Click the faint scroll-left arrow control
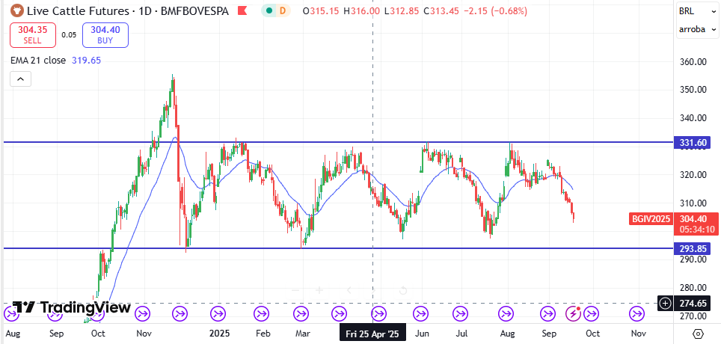This screenshot has height=344, width=721. pos(349,290)
